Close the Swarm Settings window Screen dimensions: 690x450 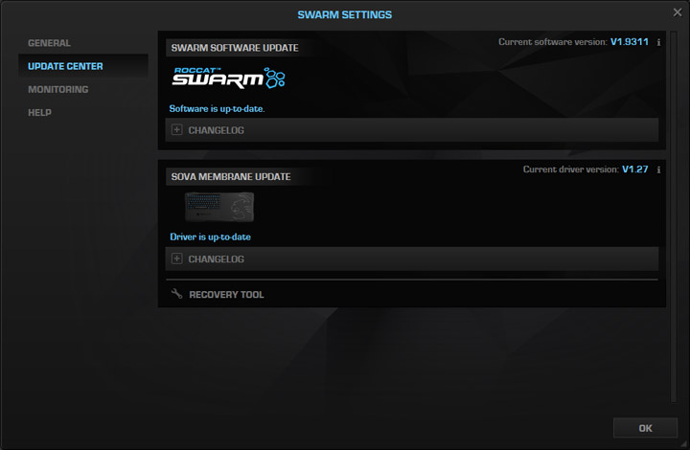(x=678, y=12)
